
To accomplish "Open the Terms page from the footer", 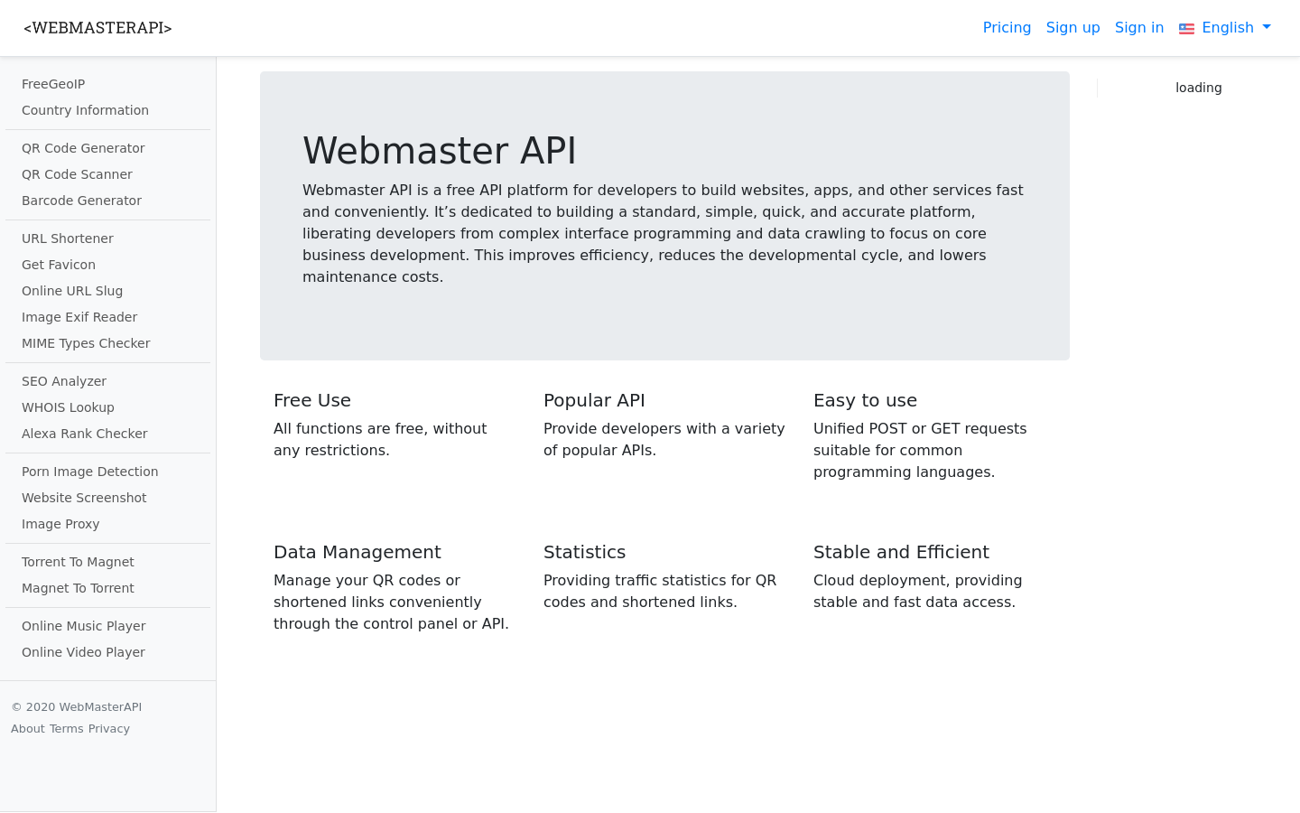I will 66,729.
